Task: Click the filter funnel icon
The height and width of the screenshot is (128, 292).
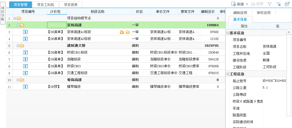Action: tap(269, 4)
